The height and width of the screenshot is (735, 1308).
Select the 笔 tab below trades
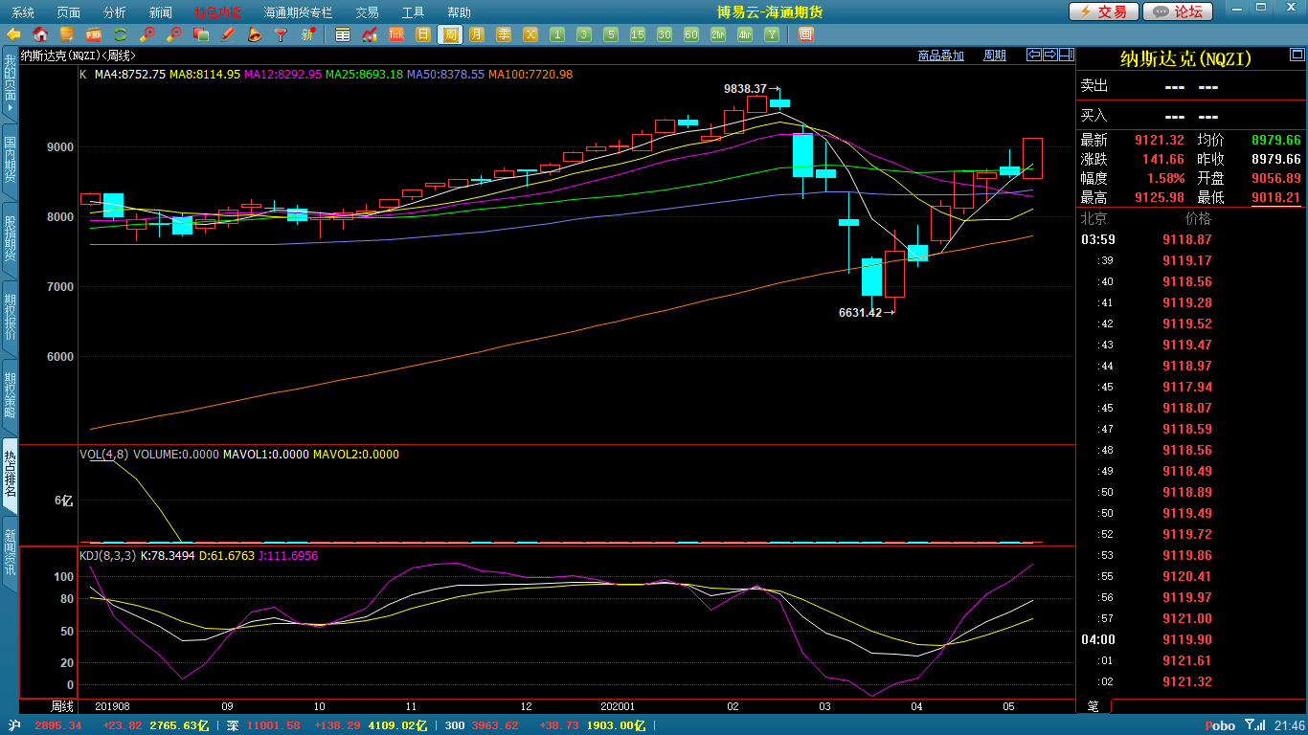click(1093, 706)
